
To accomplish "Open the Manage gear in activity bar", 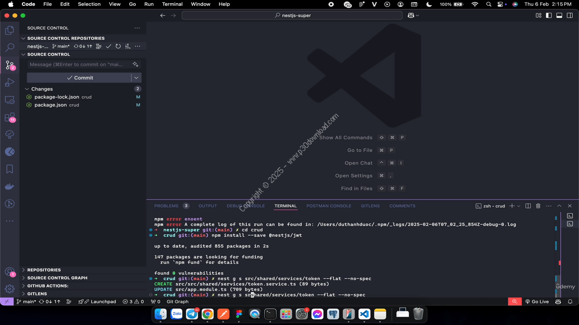I will [x=9, y=289].
